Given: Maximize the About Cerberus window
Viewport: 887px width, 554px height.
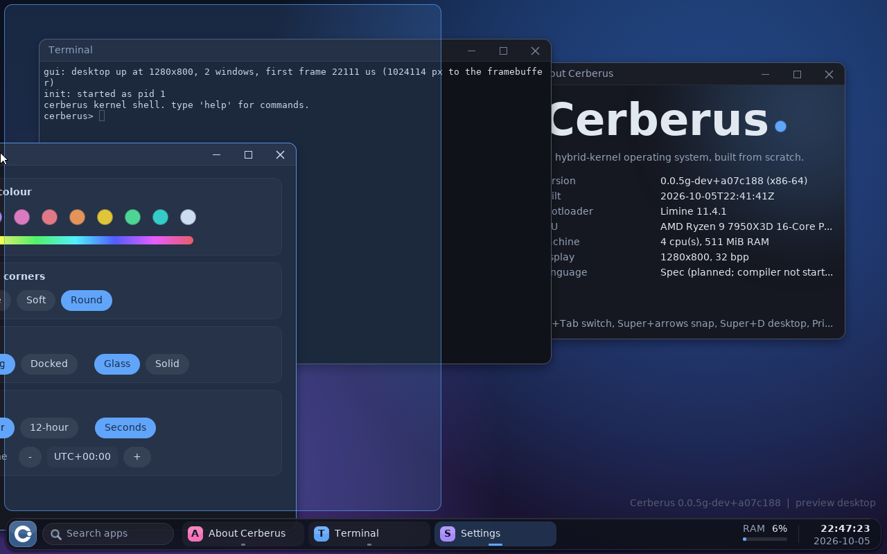Looking at the screenshot, I should point(797,74).
